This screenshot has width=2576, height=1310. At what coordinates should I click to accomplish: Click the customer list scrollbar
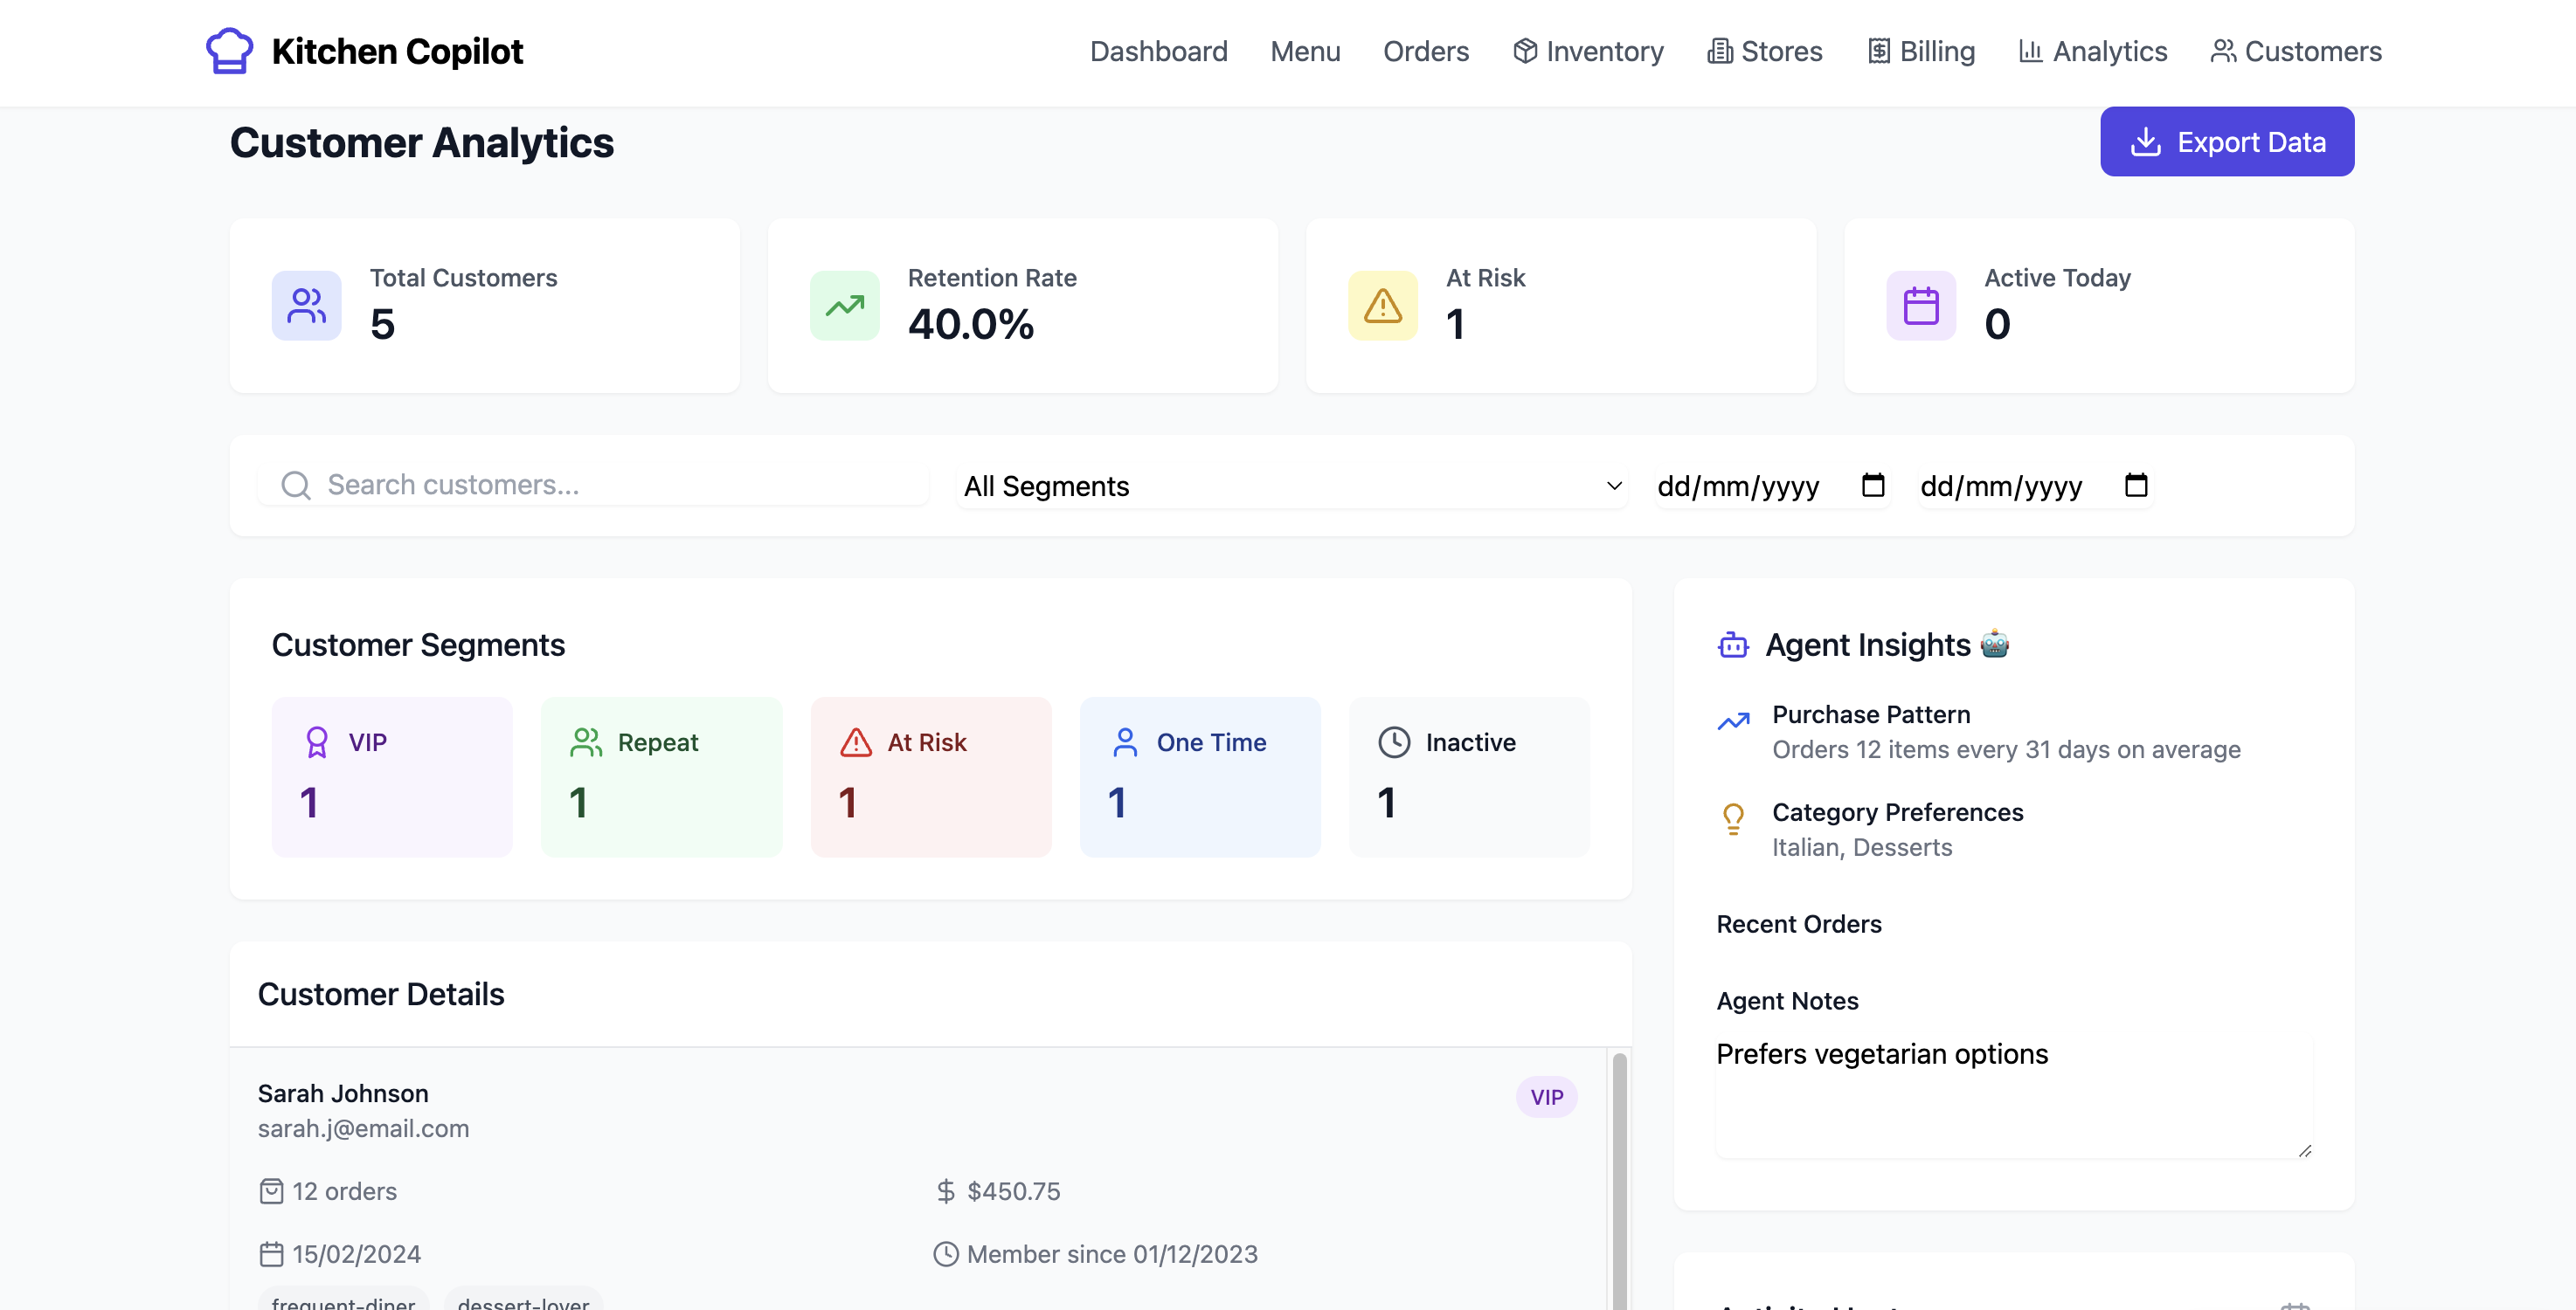[x=1619, y=1179]
